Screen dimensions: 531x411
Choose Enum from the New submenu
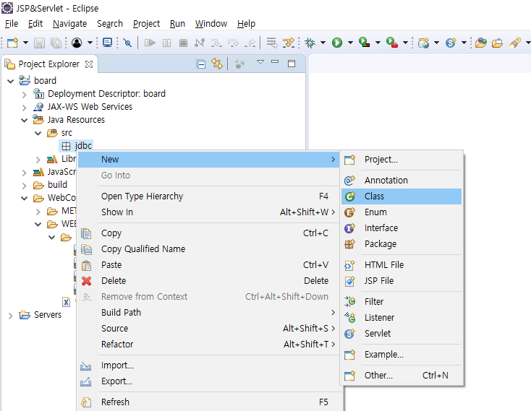(402, 212)
